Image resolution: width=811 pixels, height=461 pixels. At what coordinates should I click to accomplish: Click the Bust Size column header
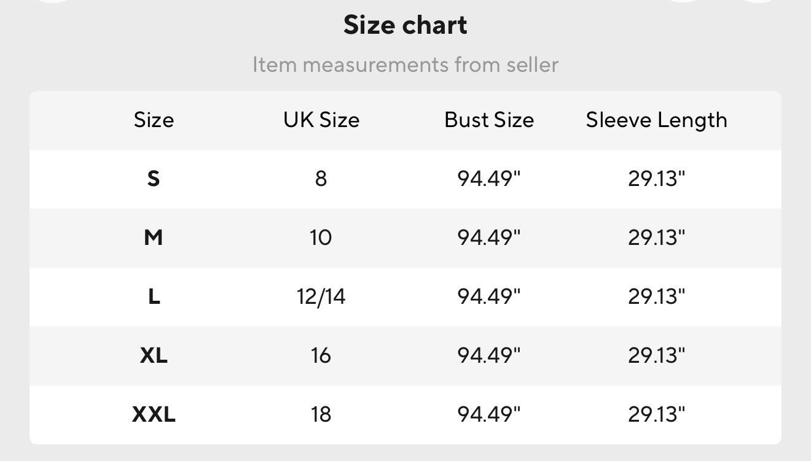click(489, 120)
